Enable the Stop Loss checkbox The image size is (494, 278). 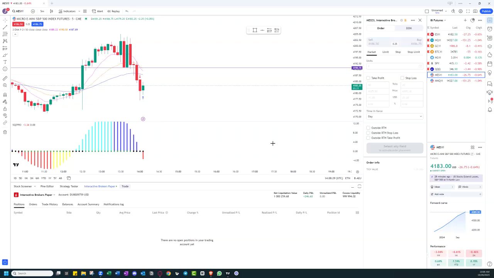pyautogui.click(x=402, y=78)
